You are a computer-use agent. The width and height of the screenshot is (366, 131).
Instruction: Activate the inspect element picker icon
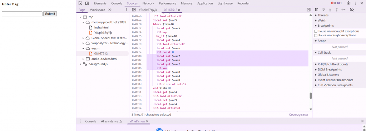pyautogui.click(x=80, y=3)
